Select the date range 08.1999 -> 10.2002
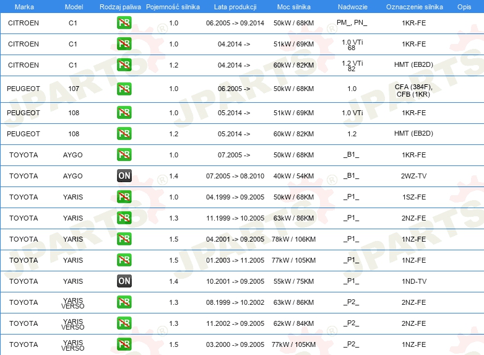The width and height of the screenshot is (484, 355). coord(235,302)
